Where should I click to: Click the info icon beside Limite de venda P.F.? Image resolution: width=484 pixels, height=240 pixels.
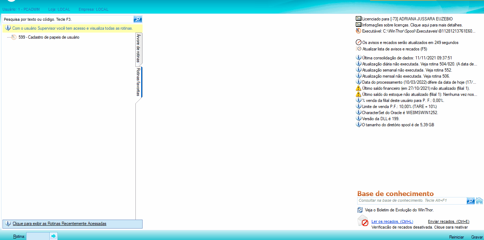359,106
